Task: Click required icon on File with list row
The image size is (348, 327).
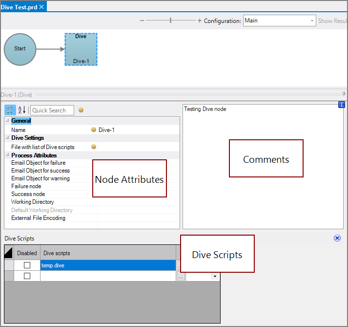Action: 94,147
